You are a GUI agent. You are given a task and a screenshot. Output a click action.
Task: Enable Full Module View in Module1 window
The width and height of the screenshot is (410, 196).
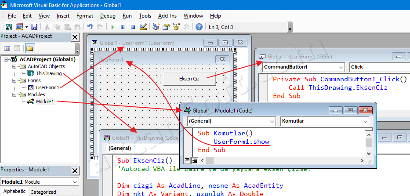click(195, 160)
